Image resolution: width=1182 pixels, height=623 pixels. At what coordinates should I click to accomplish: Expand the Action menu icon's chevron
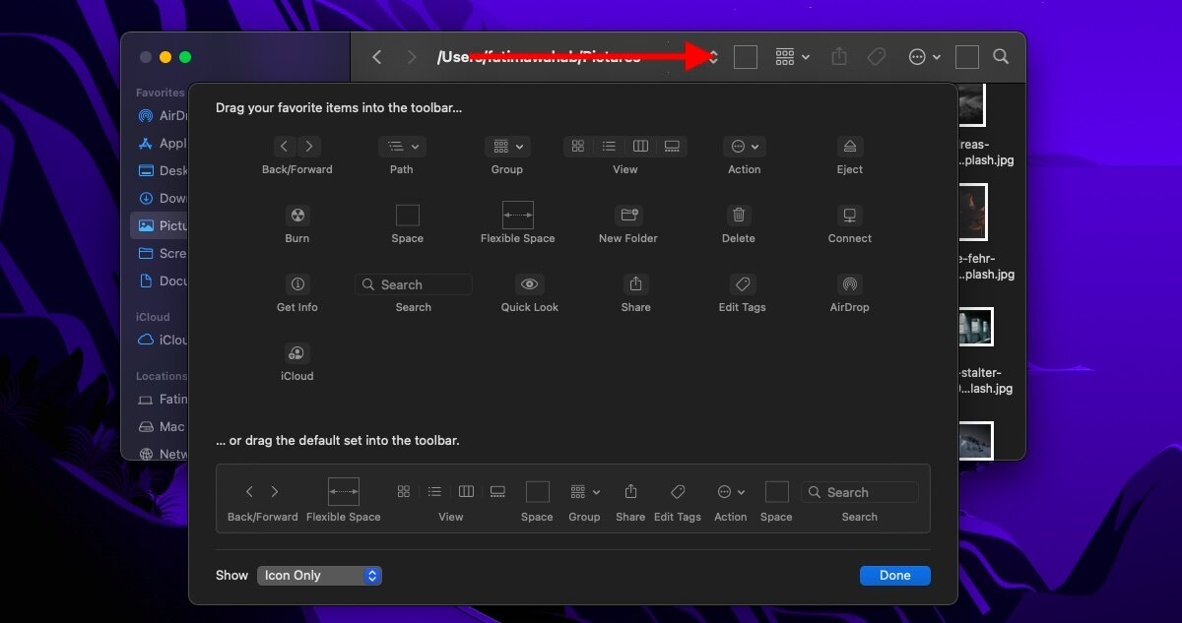click(755, 146)
